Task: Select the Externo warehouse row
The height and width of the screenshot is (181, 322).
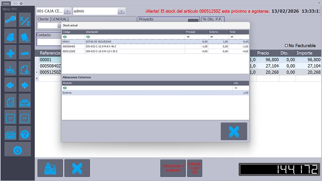Action: pyautogui.click(x=155, y=93)
